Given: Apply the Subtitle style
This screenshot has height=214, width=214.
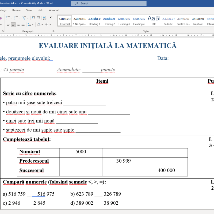Looking at the screenshot, I should 169,21.
